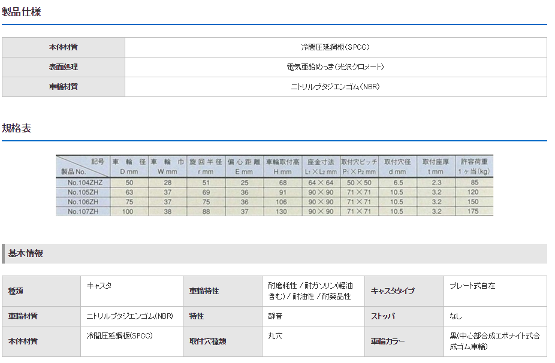Image resolution: width=555 pixels, height=363 pixels.
Task: Click the spec table row No.106ZH
Action: click(275, 202)
